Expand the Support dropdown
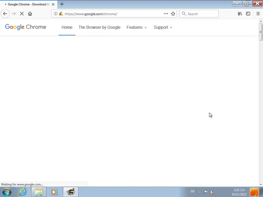The height and width of the screenshot is (197, 263). coord(163,27)
